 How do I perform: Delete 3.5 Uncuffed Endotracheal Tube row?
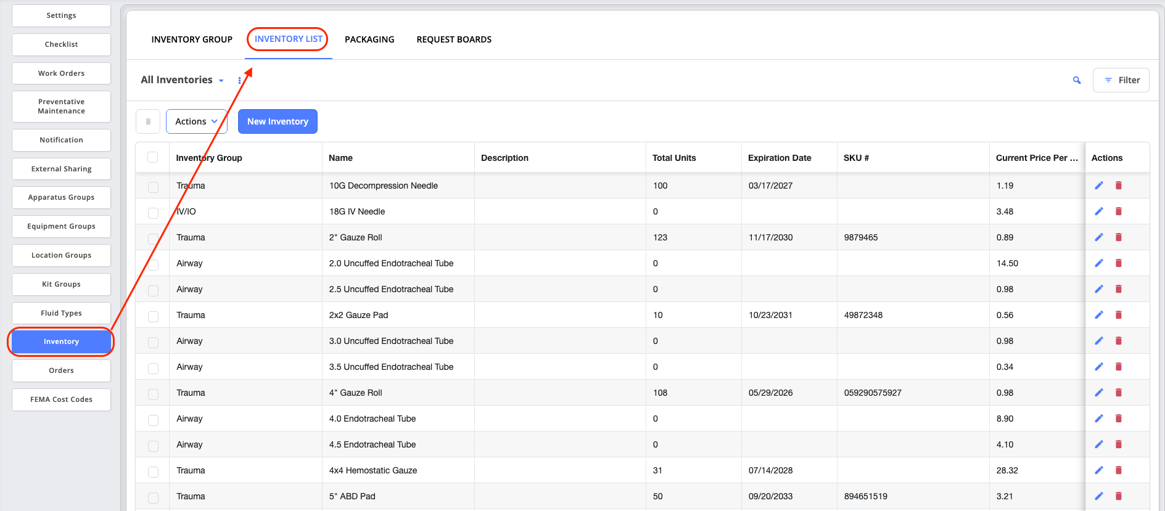coord(1119,367)
